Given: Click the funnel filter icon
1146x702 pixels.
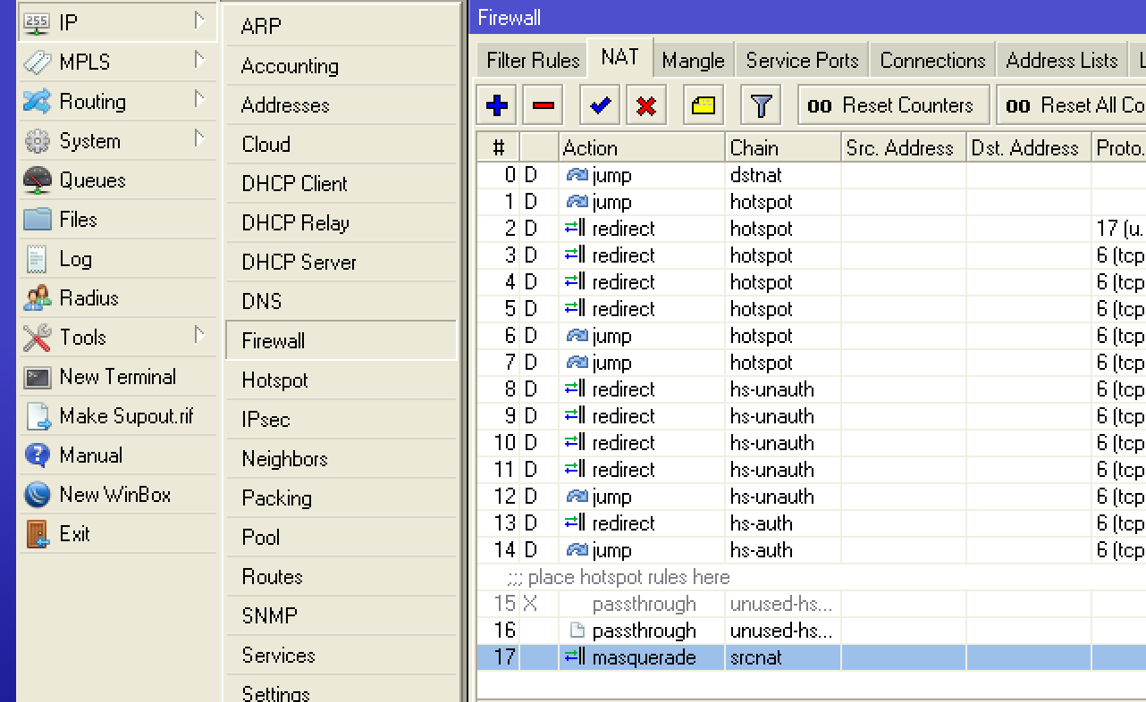Looking at the screenshot, I should click(x=761, y=105).
